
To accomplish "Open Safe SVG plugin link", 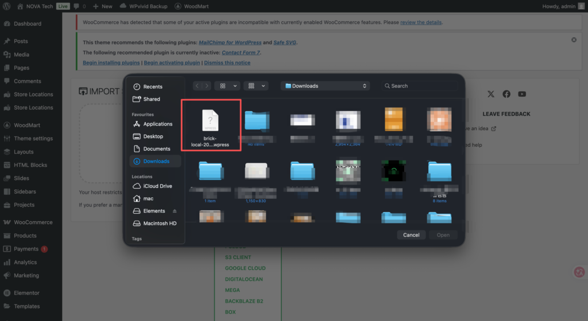I will click(285, 42).
